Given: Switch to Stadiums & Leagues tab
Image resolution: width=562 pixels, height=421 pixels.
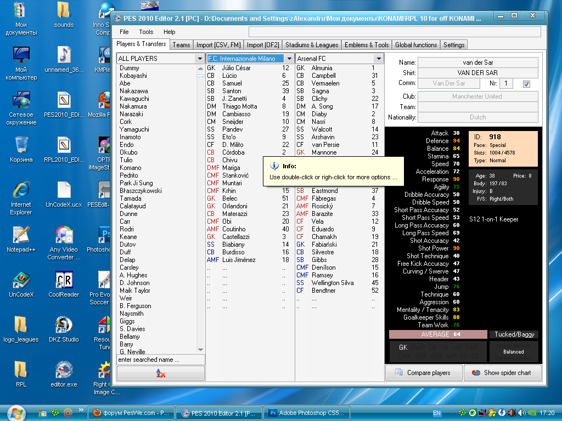Looking at the screenshot, I should click(312, 45).
